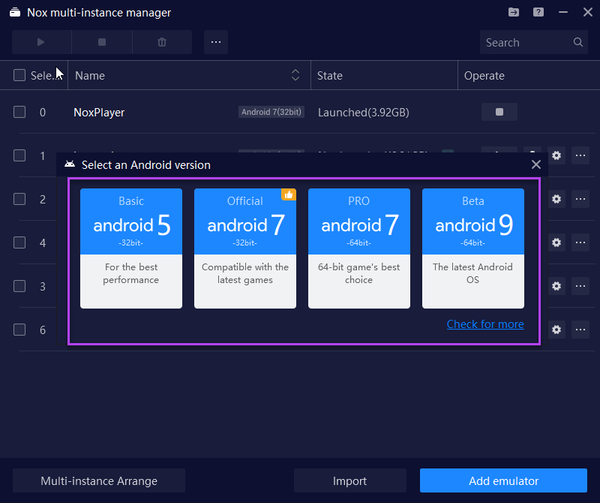Image resolution: width=600 pixels, height=503 pixels.
Task: Check the box for NoxPlayer row
Action: pyautogui.click(x=19, y=112)
